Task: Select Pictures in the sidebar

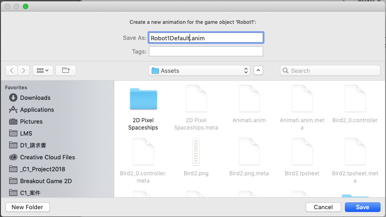Action: (31, 121)
